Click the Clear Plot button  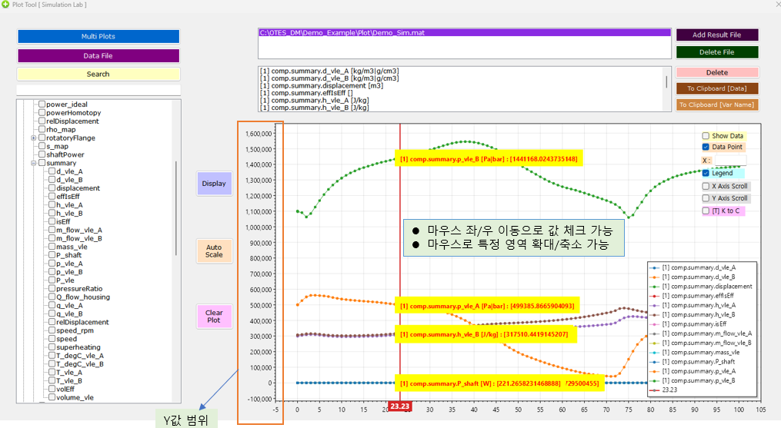coord(214,316)
